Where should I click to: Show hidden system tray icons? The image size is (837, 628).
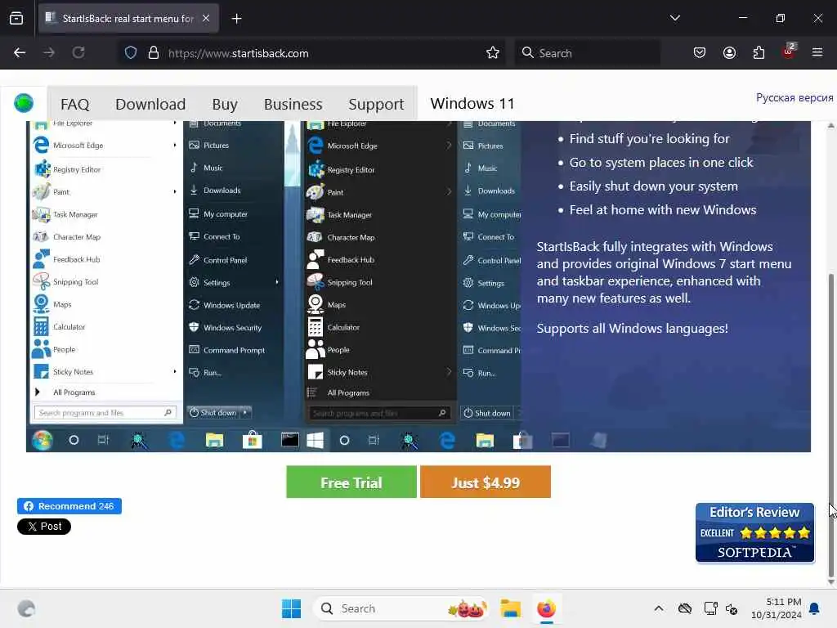659,608
